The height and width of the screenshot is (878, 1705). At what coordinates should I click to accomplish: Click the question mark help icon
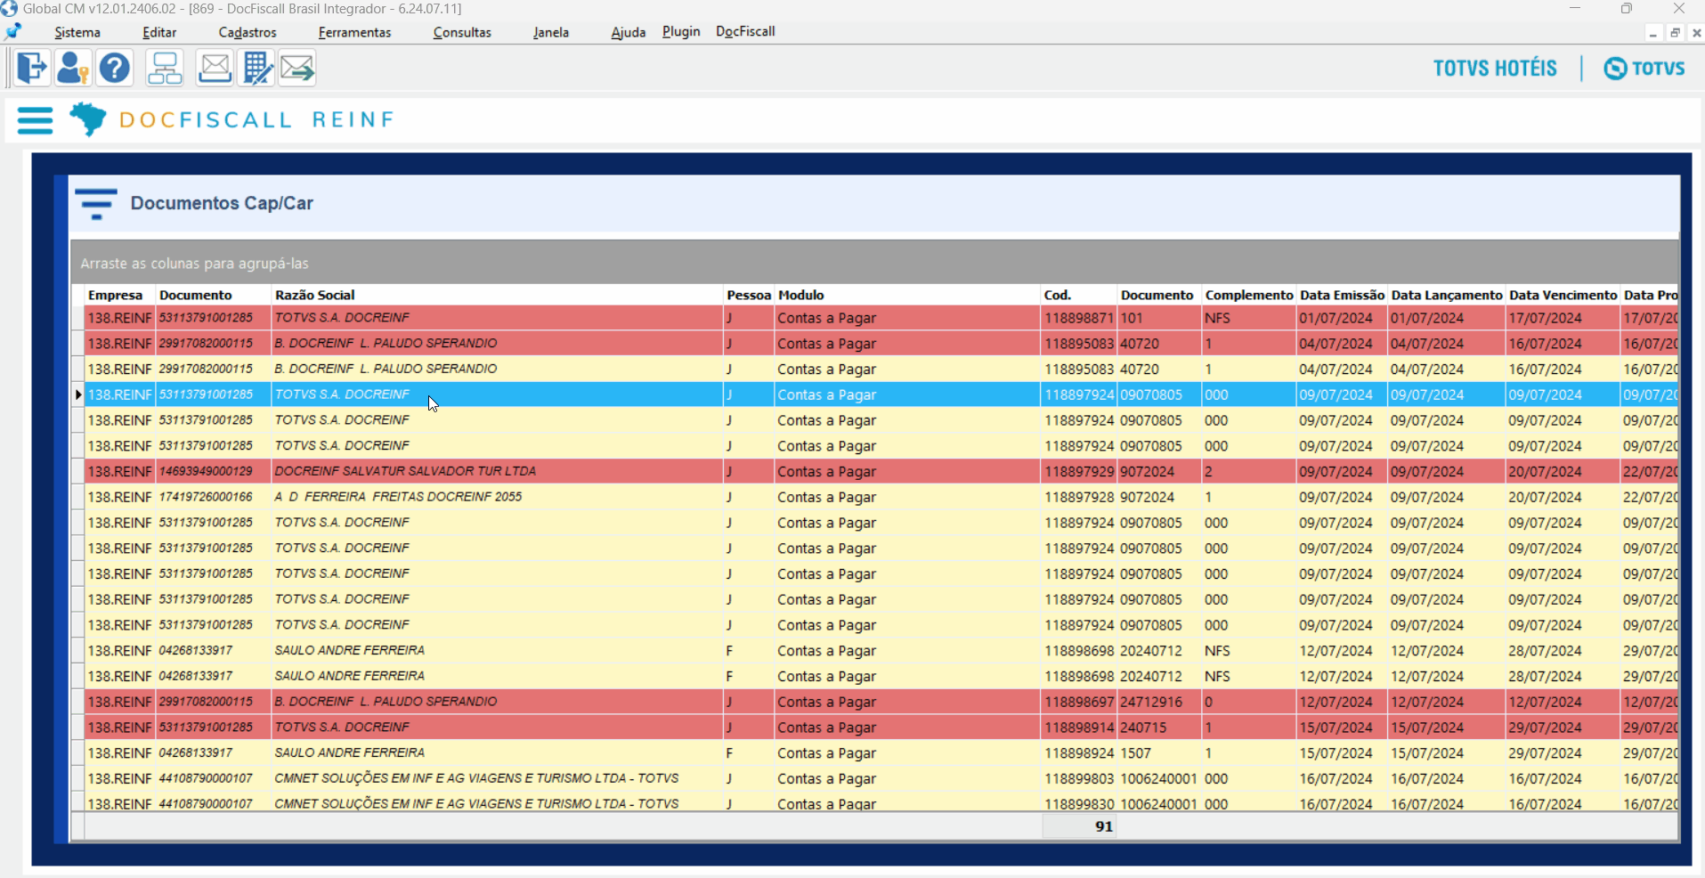(x=115, y=68)
